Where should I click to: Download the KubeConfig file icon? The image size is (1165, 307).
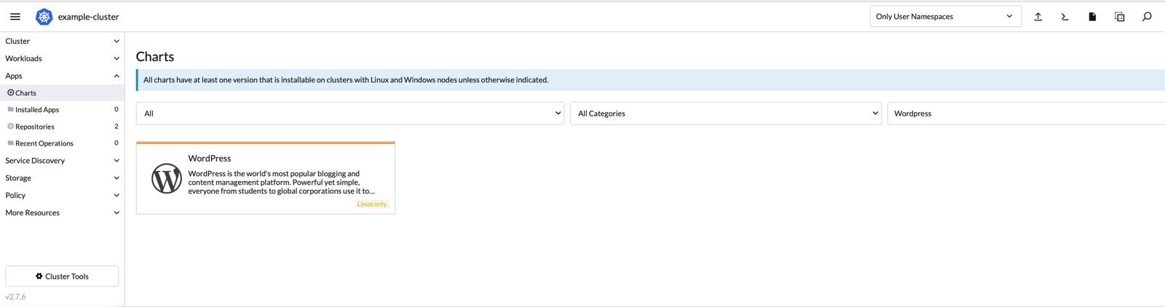1092,17
